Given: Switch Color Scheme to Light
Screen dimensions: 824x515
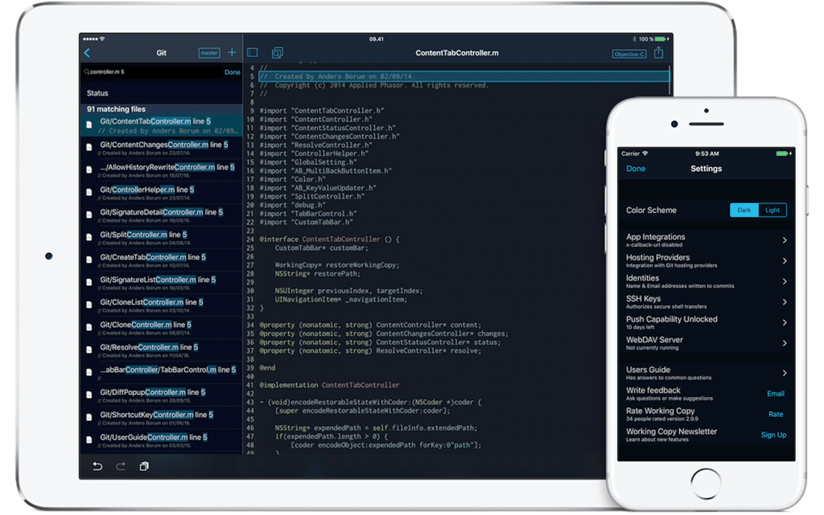Looking at the screenshot, I should [772, 210].
